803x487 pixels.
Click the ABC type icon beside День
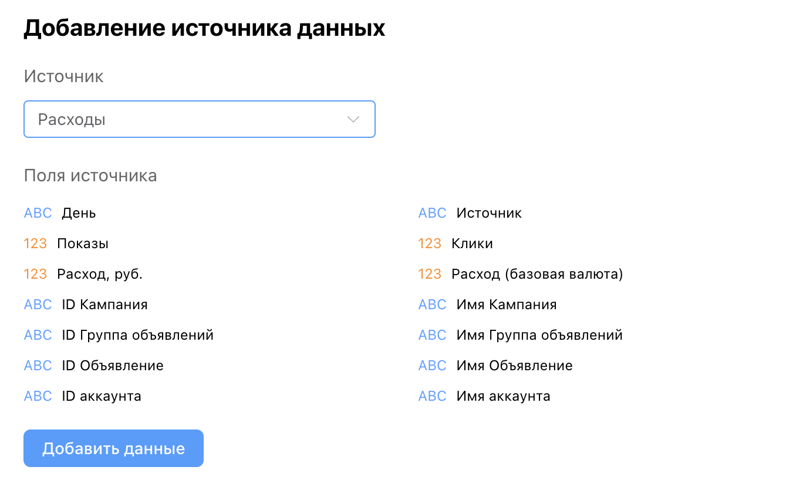coord(38,212)
